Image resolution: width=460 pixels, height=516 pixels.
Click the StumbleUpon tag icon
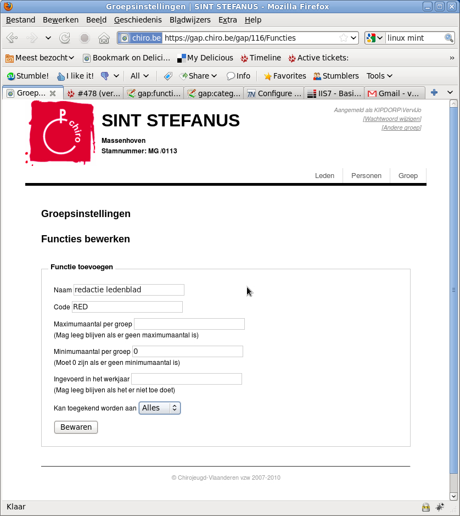(168, 76)
